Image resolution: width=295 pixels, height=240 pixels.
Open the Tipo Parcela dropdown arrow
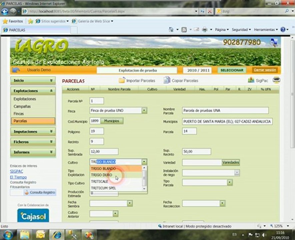(230, 182)
